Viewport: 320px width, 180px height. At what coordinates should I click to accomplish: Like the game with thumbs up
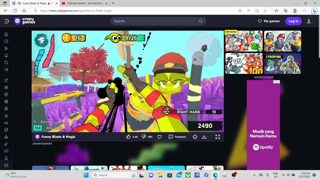(128, 136)
